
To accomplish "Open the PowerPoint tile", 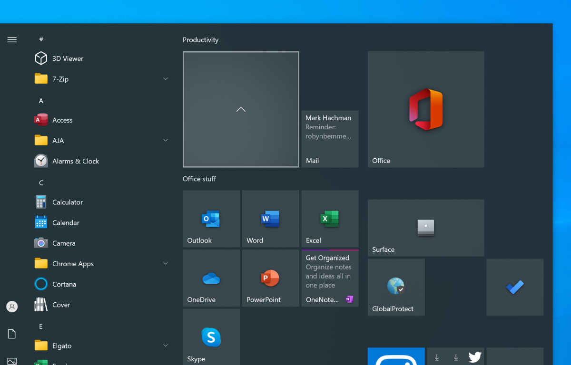I will 270,278.
